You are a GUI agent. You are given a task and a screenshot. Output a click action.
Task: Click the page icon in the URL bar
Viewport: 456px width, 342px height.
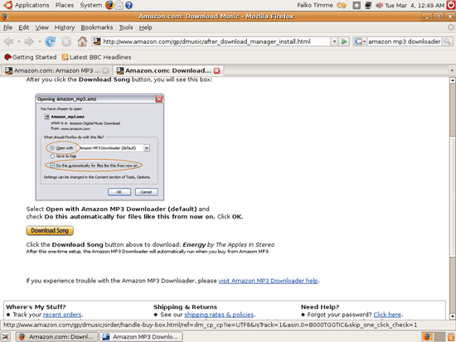[97, 41]
